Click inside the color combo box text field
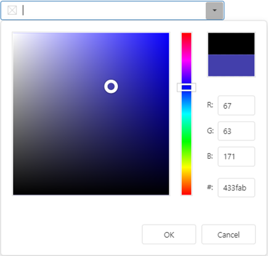The image size is (268, 256). click(x=113, y=10)
